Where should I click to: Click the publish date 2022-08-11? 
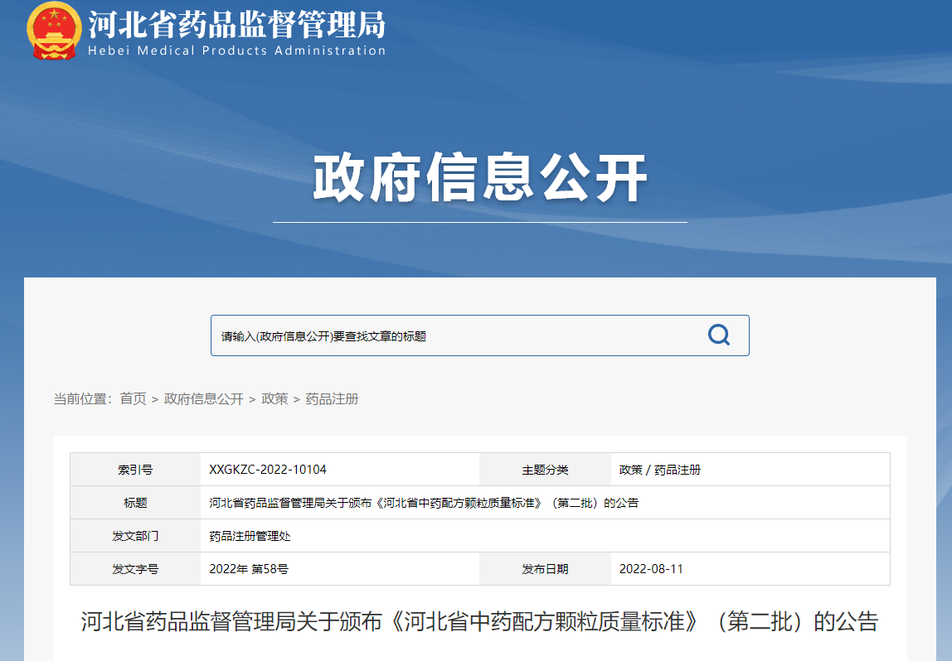pyautogui.click(x=651, y=569)
